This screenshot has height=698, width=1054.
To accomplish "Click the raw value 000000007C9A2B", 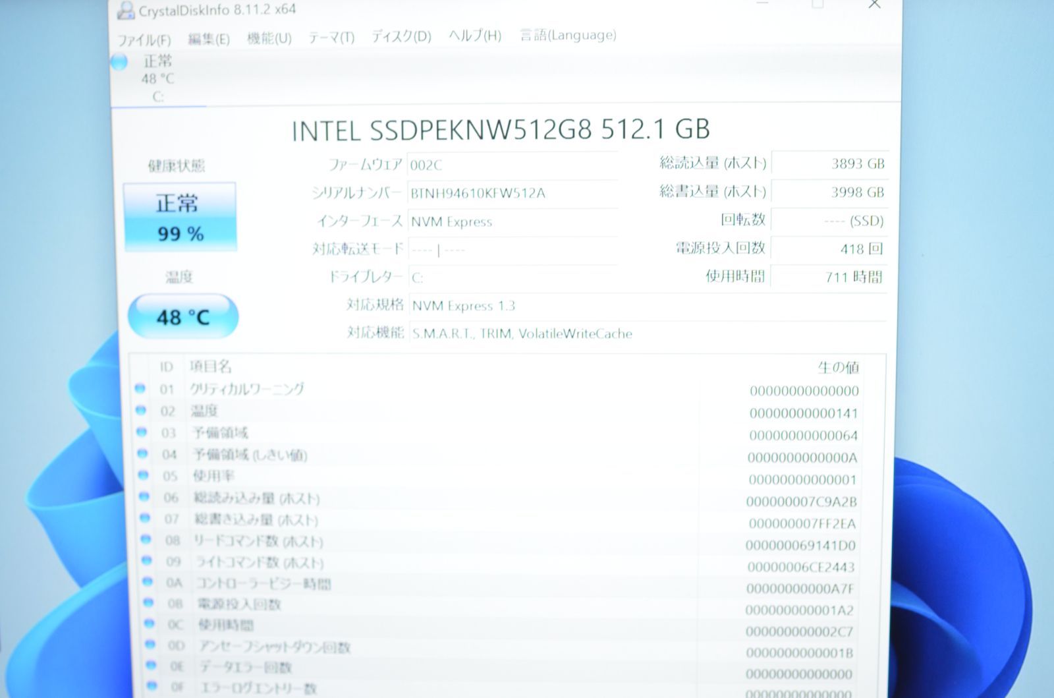I will coord(802,502).
